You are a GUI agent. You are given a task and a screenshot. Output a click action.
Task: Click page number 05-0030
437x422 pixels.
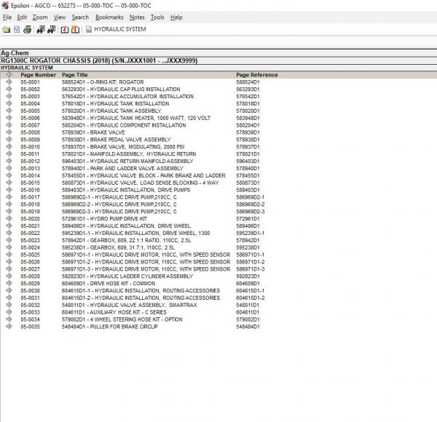[30, 290]
